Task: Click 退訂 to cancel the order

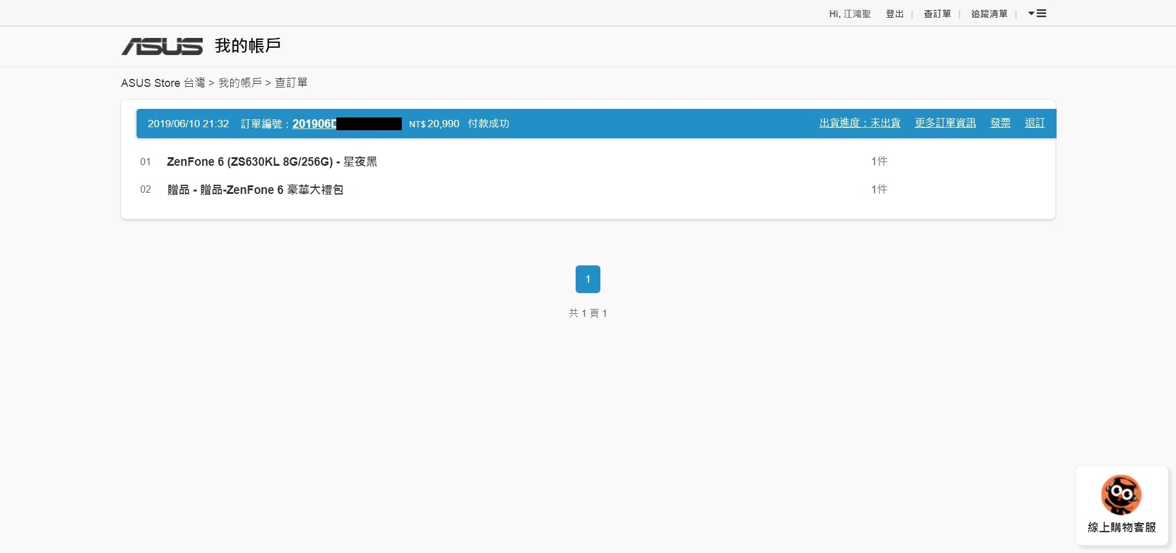Action: [x=1035, y=123]
